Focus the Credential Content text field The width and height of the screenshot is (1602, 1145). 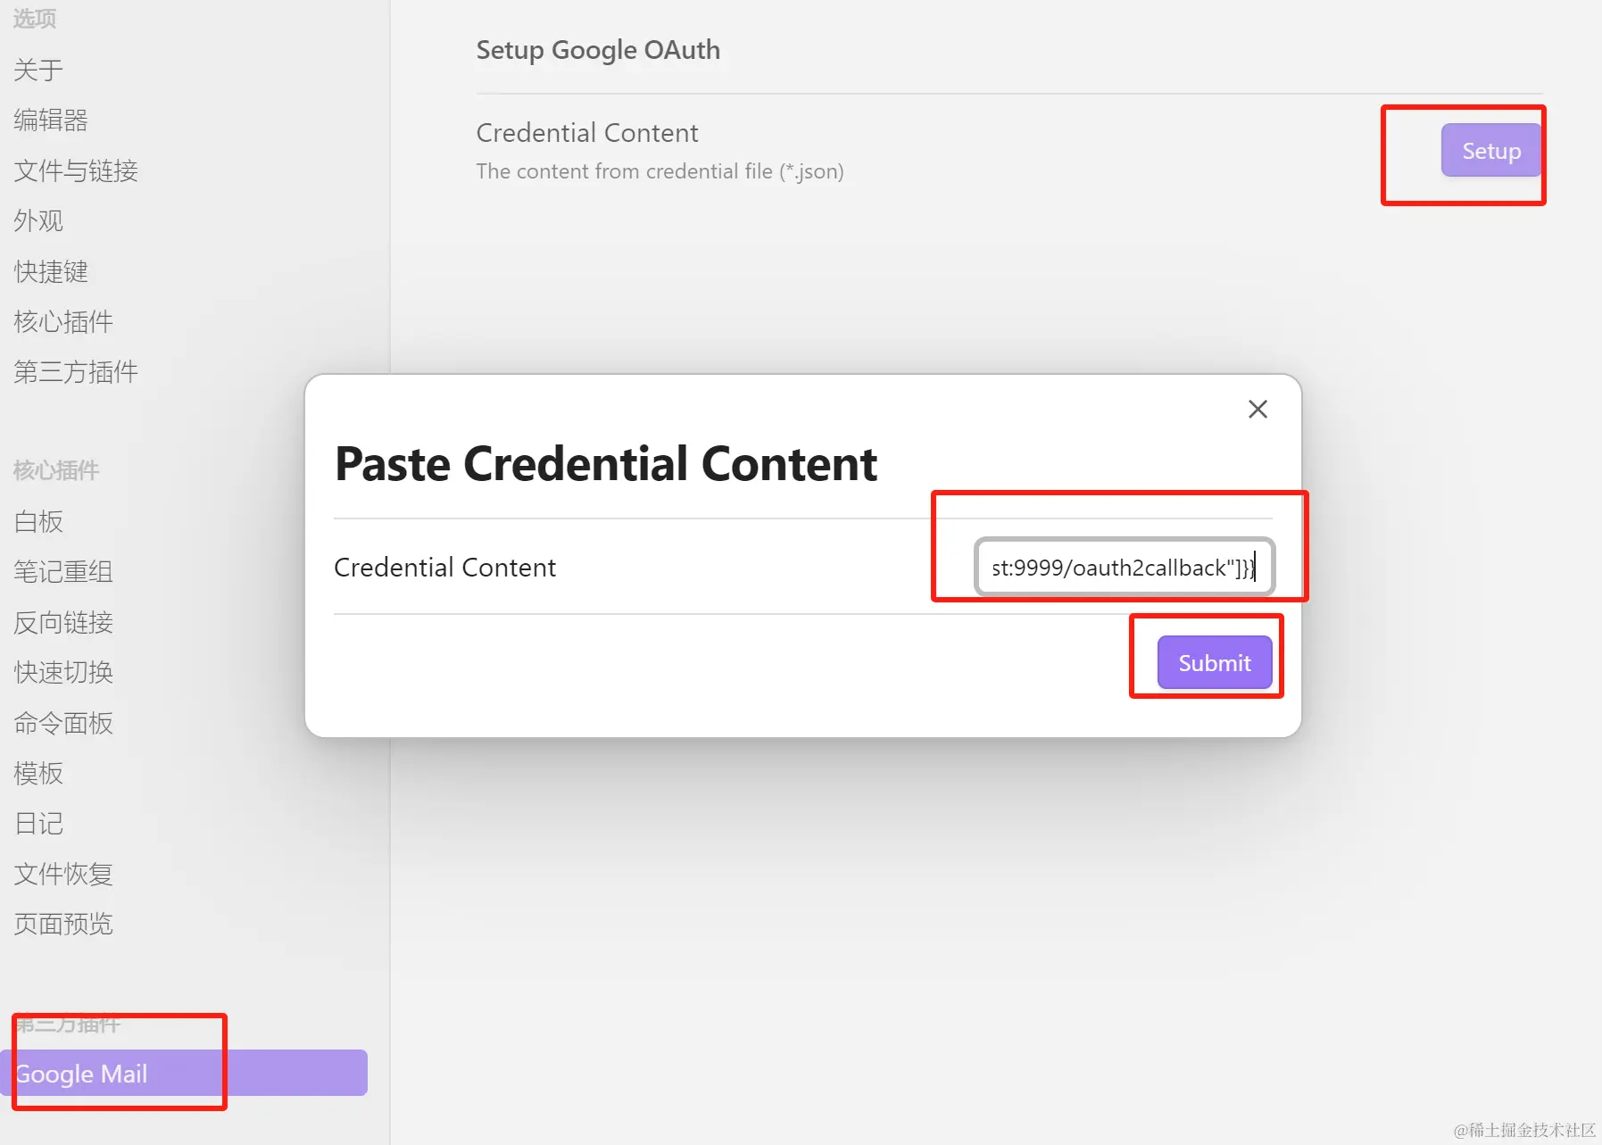point(1123,568)
